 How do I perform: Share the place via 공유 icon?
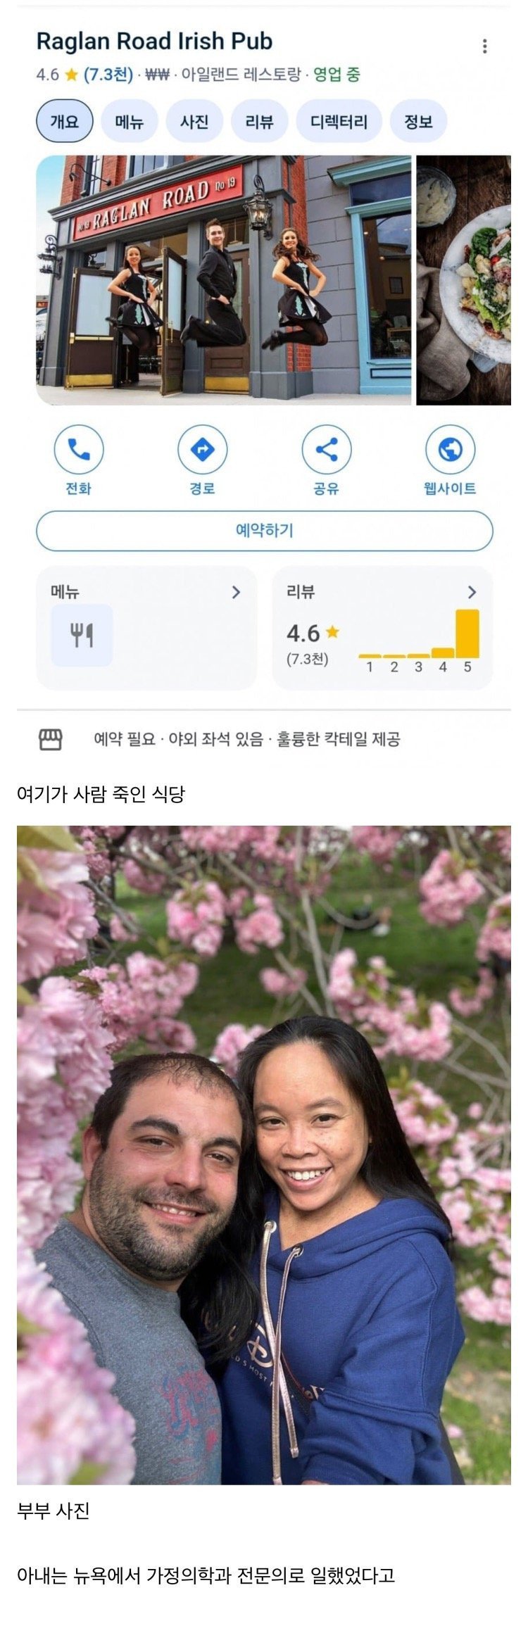click(326, 449)
